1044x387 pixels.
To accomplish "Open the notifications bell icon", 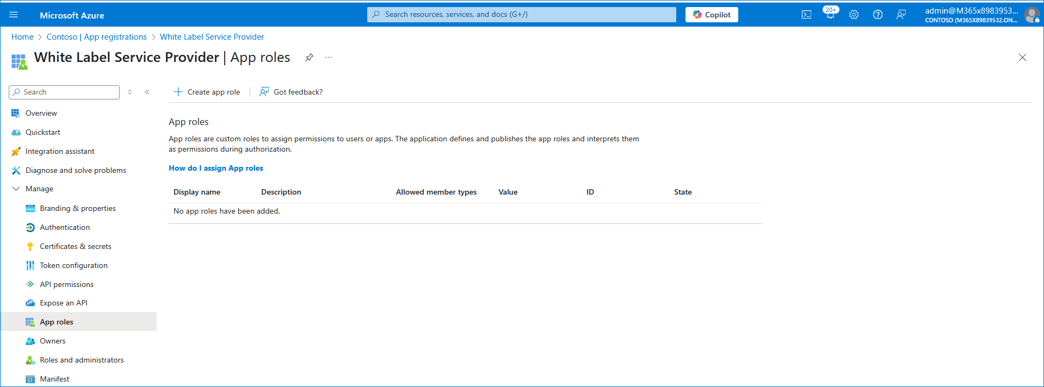I will click(x=830, y=15).
